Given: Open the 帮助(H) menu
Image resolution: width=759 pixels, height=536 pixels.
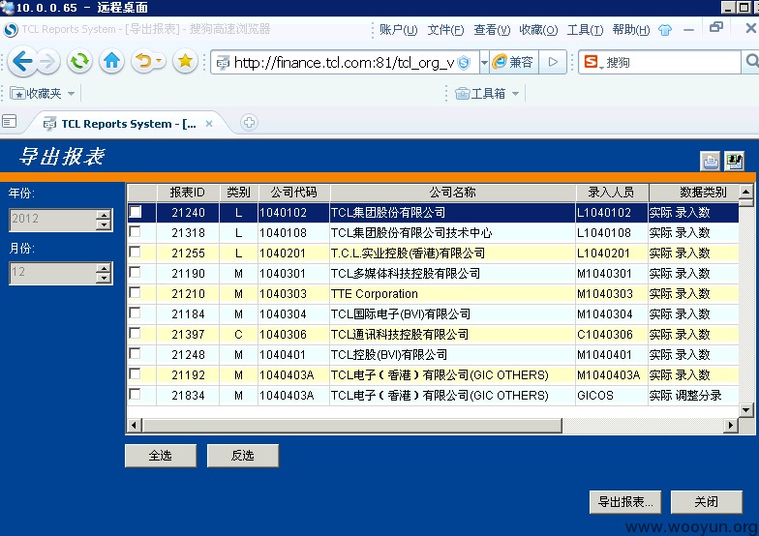Looking at the screenshot, I should 631,30.
